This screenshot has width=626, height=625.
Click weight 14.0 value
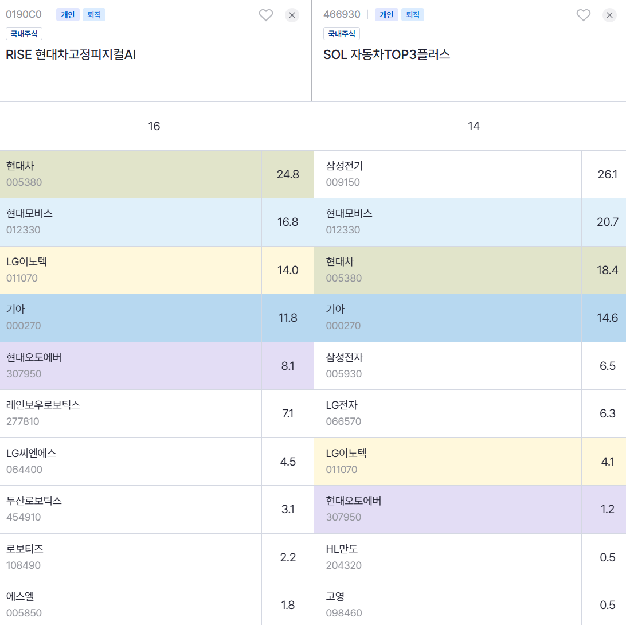(288, 270)
